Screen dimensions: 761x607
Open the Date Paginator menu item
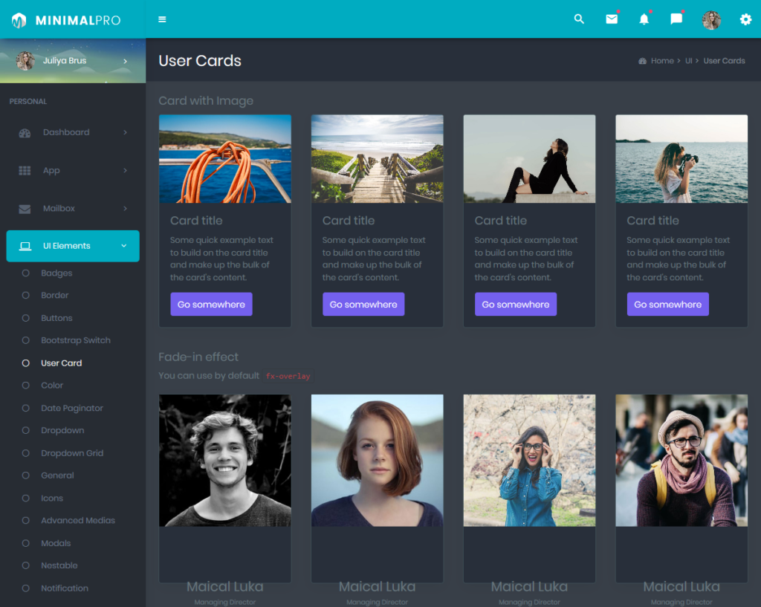pyautogui.click(x=73, y=409)
